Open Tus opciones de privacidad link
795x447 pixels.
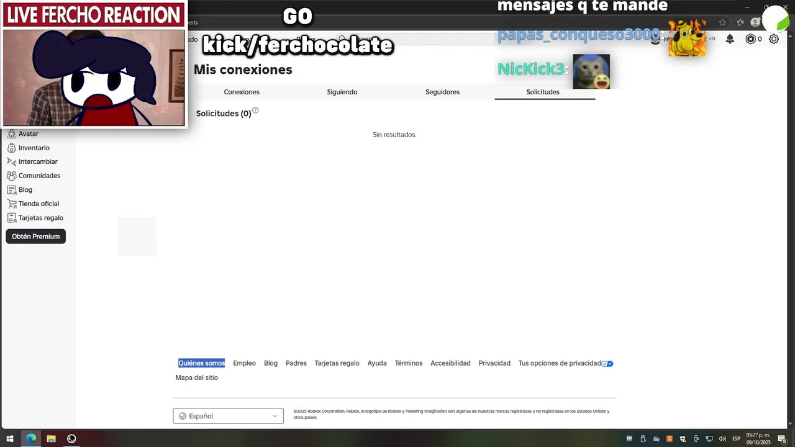tap(560, 363)
